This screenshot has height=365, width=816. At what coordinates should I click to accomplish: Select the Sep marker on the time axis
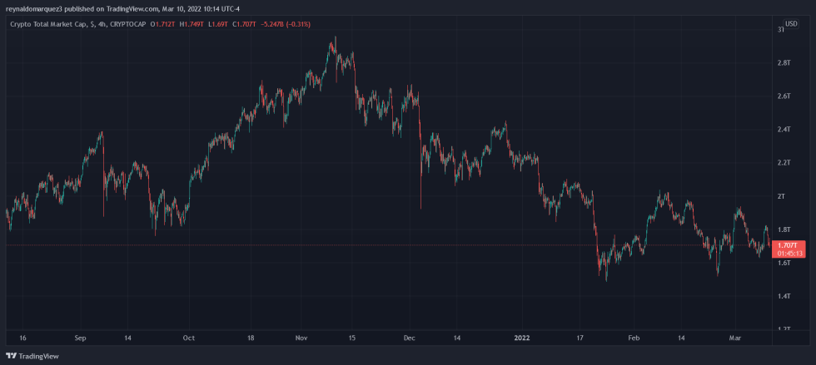point(80,338)
